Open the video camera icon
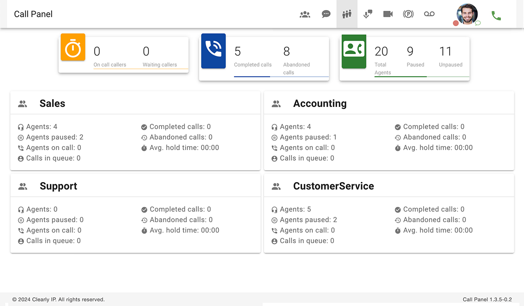 point(388,14)
